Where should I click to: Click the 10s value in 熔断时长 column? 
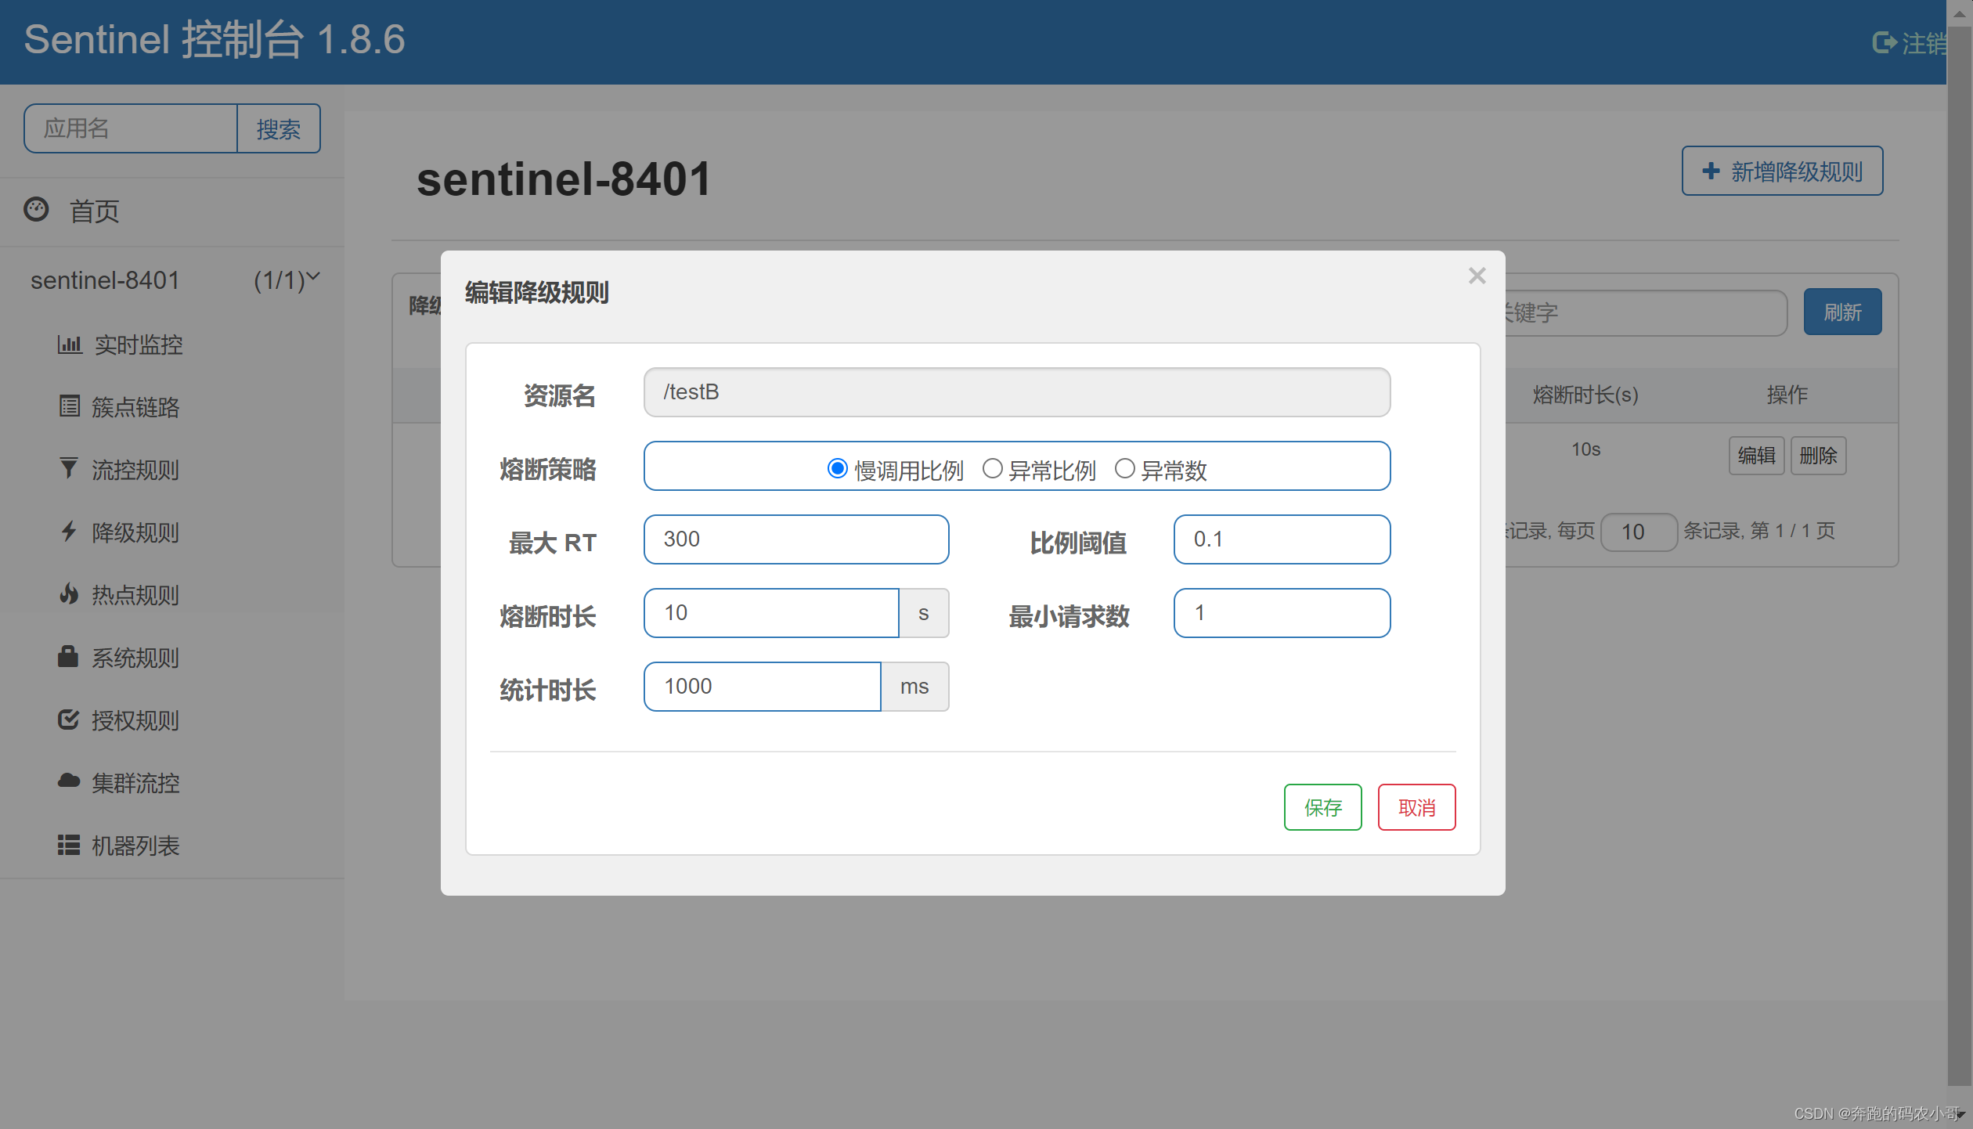pos(1586,449)
